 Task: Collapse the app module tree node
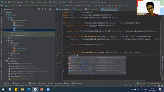pyautogui.click(x=4, y=12)
